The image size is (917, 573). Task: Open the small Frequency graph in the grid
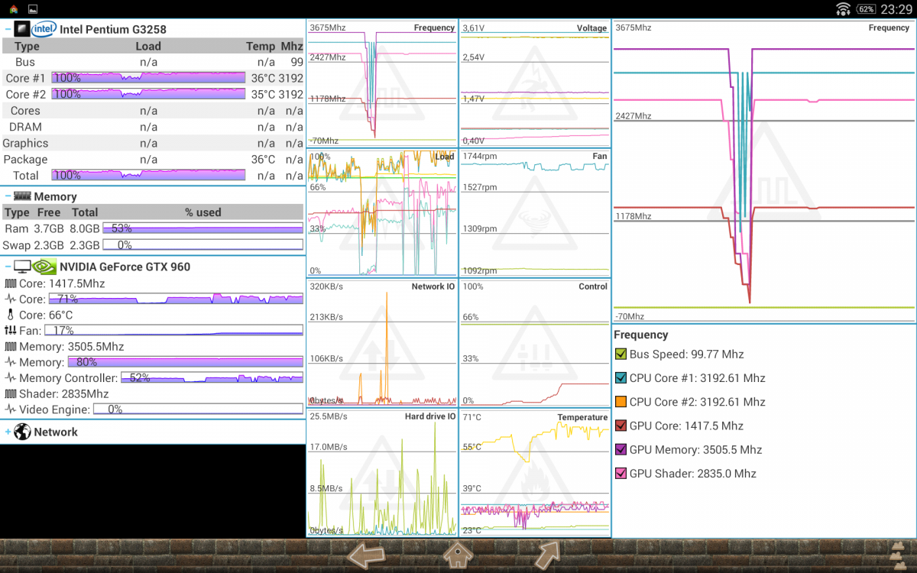(x=382, y=83)
